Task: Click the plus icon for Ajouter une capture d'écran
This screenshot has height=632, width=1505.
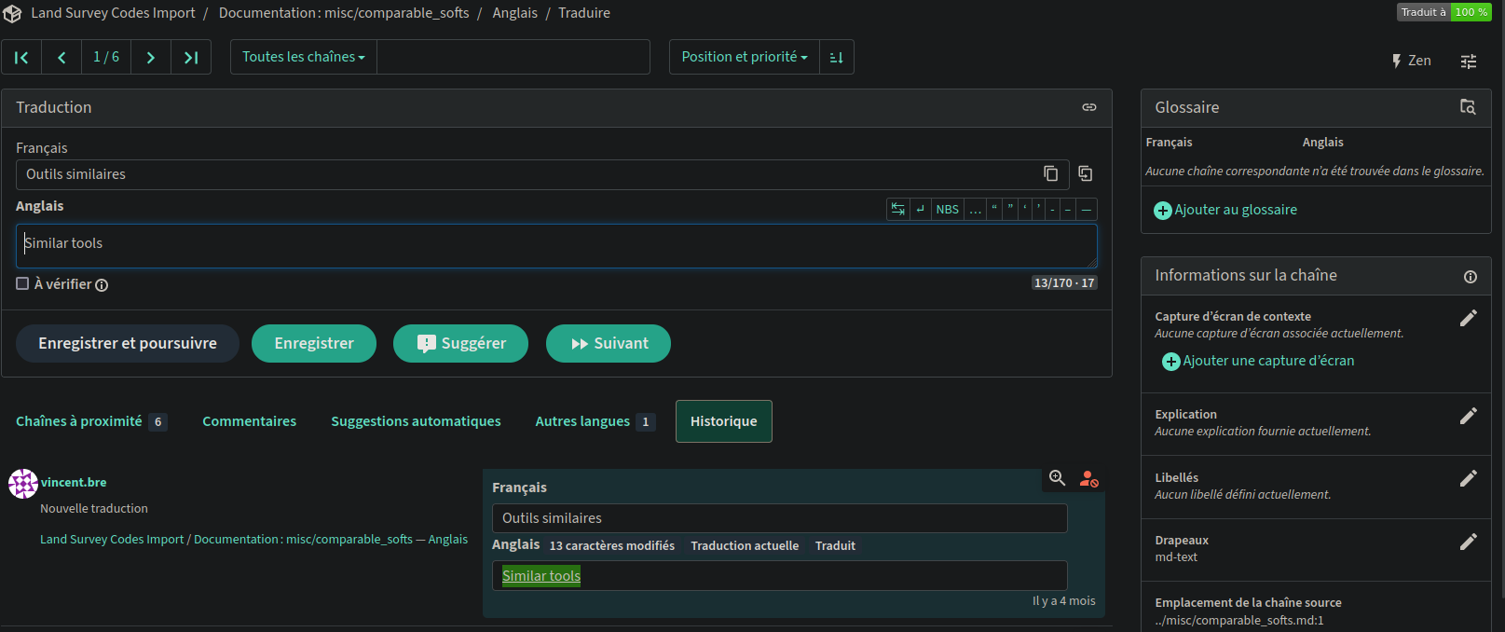Action: click(x=1171, y=362)
